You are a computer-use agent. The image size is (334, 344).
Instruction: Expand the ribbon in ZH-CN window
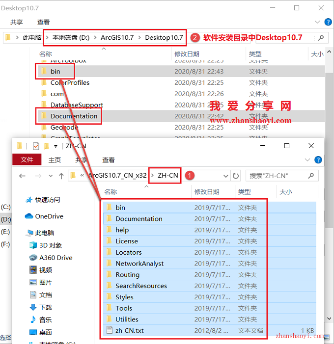click(x=307, y=159)
